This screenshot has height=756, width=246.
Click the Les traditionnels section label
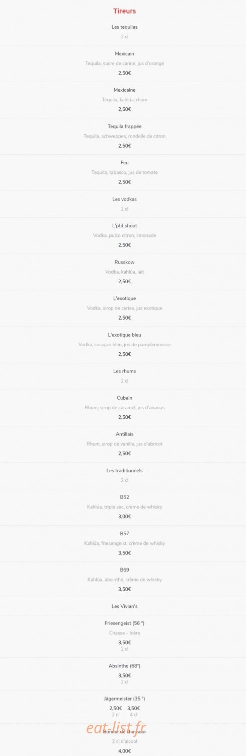pos(124,470)
